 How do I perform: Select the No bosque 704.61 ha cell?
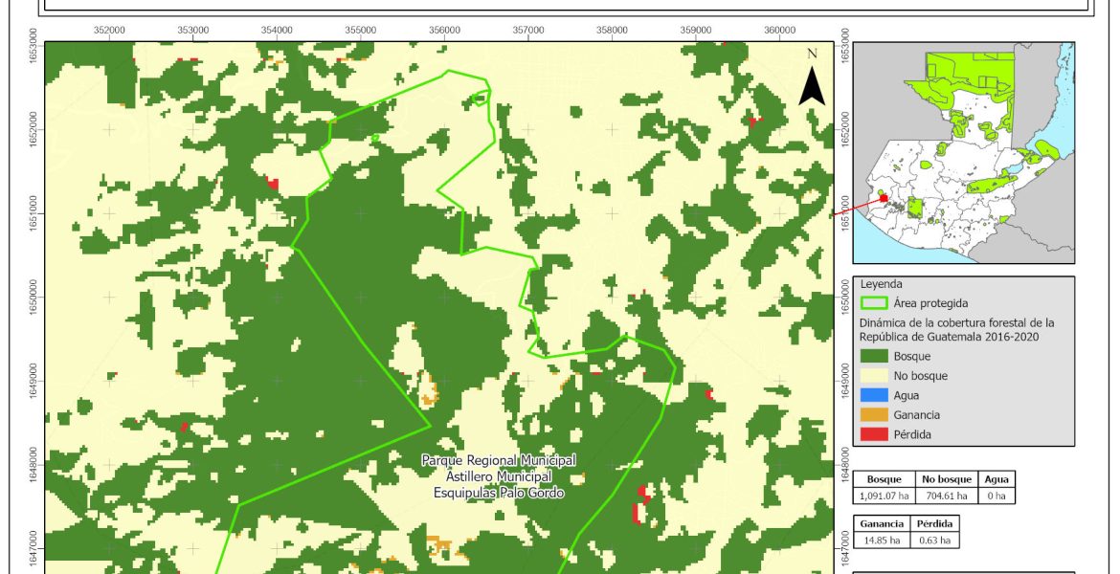pos(947,495)
